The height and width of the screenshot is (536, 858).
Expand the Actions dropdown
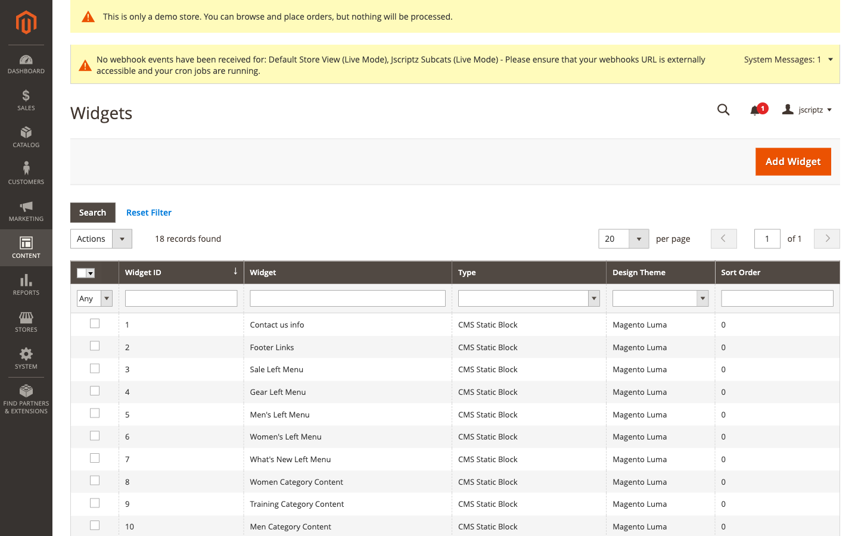[122, 238]
